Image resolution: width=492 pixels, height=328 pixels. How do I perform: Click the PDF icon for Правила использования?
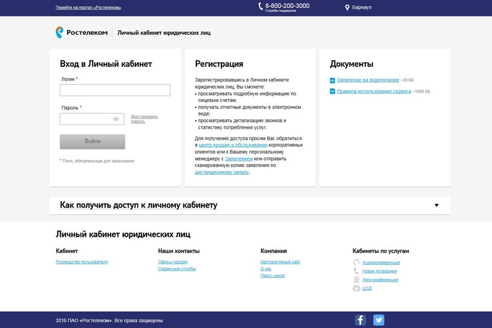pyautogui.click(x=332, y=91)
